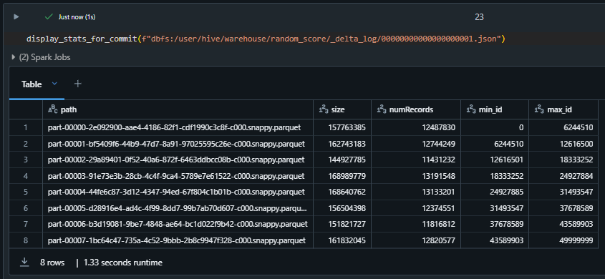605x279 pixels.
Task: Click the max_id column numeric type icon
Action: pyautogui.click(x=539, y=110)
